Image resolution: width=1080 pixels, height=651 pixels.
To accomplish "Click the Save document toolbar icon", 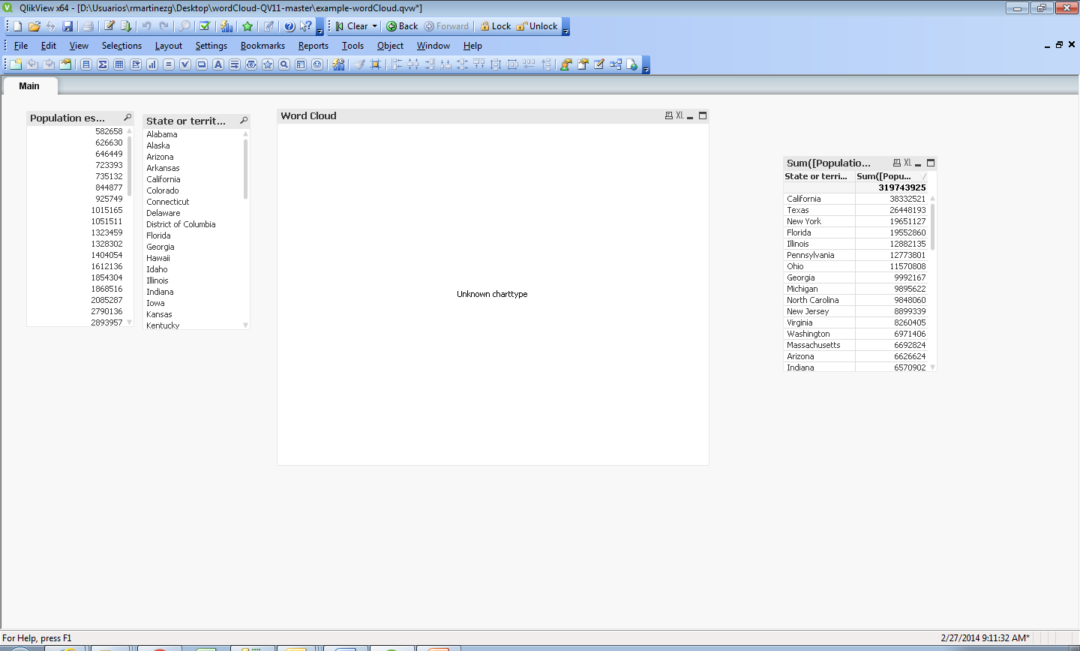I will pos(67,26).
